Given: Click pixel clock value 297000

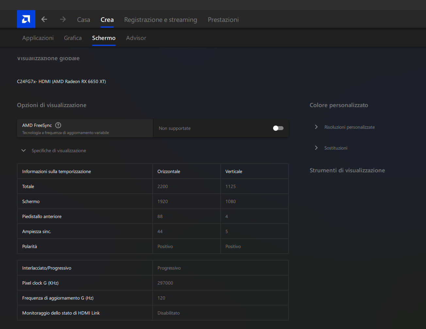Looking at the screenshot, I should pyautogui.click(x=165, y=283).
